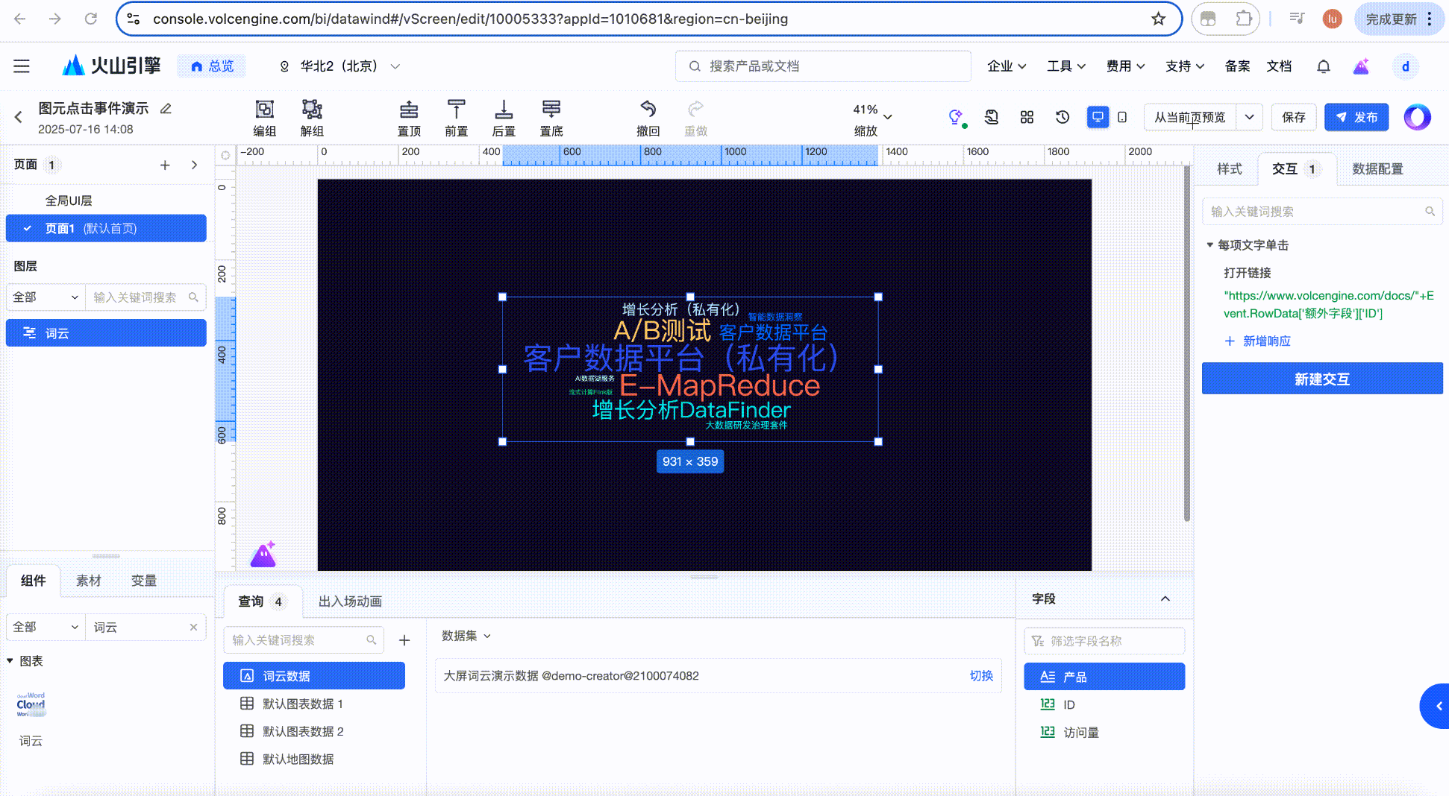Viewport: 1449px width, 796px height.
Task: Expand the preview options dropdown arrow
Action: pyautogui.click(x=1249, y=117)
